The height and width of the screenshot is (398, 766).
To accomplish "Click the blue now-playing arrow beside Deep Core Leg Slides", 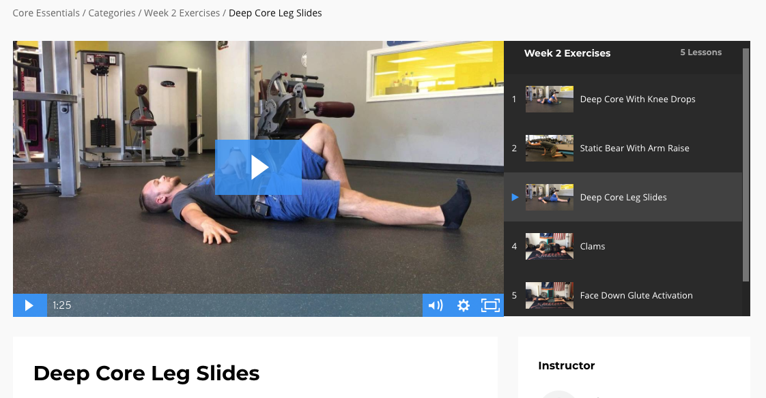I will (x=515, y=197).
